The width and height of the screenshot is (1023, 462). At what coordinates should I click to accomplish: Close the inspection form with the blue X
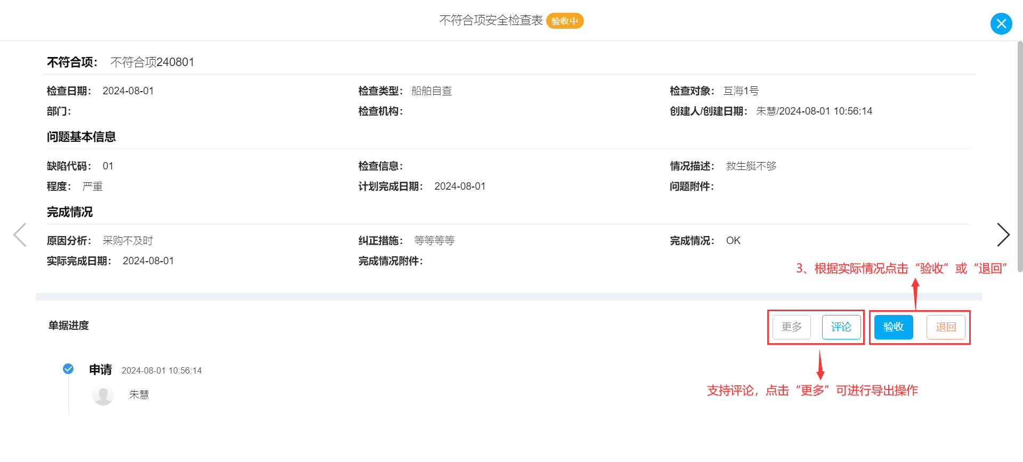click(x=1001, y=23)
